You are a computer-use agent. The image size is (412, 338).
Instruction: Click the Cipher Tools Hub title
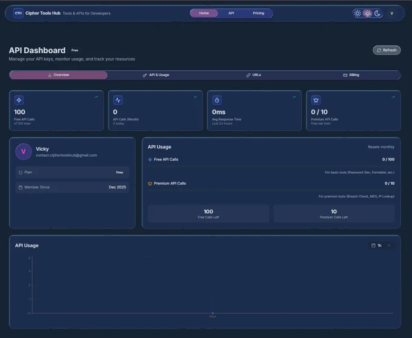tap(43, 13)
